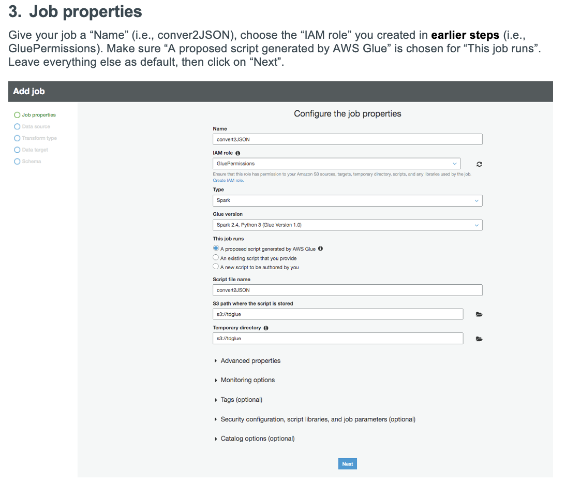Expand Tags (optional) section
Viewport: 566px width, 495px height.
point(241,400)
